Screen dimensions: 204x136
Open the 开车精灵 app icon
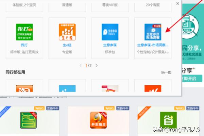(x=98, y=120)
